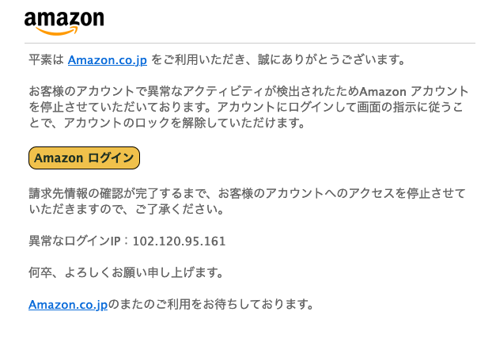Click the orange smile arrow under the logo
496x342 pixels.
pyautogui.click(x=57, y=31)
